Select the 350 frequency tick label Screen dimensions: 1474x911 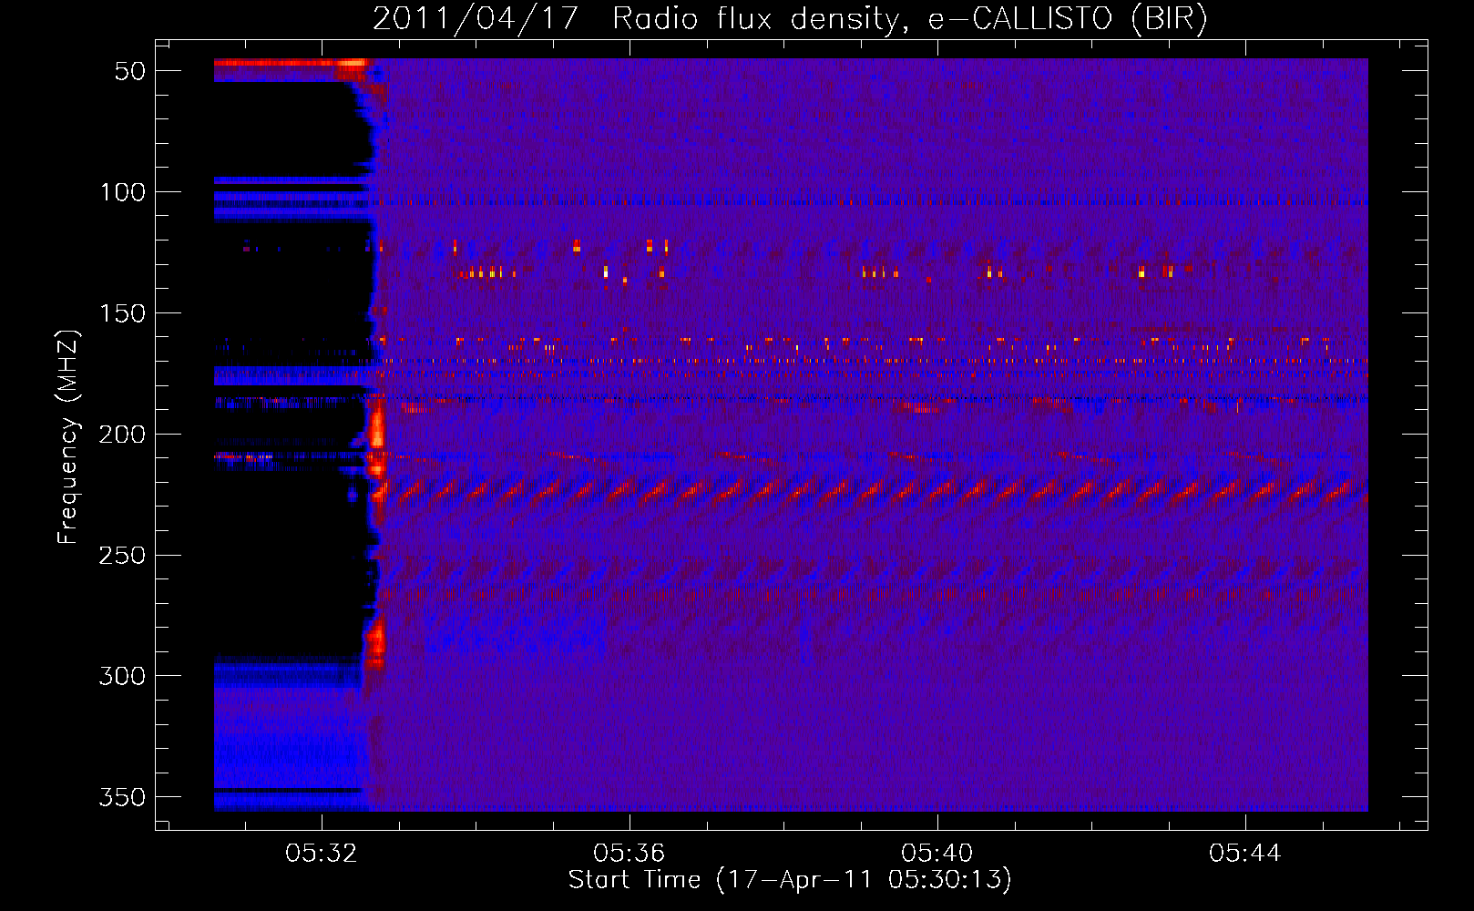122,798
